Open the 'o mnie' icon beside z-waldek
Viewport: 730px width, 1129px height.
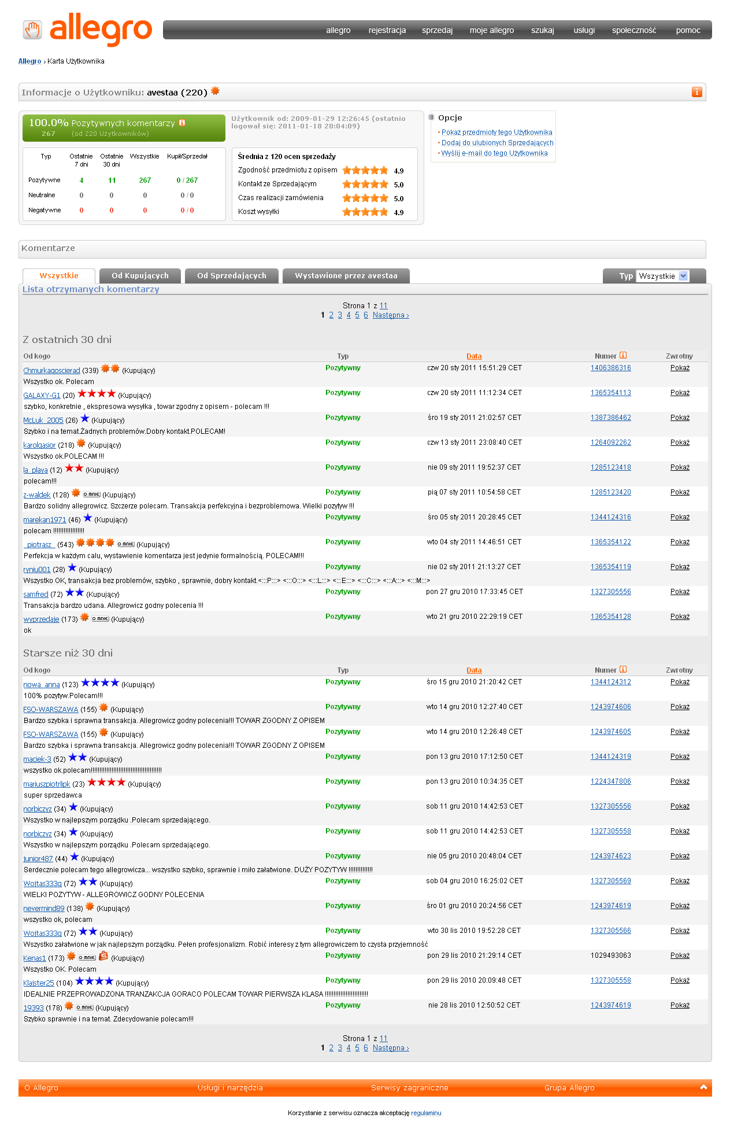[91, 495]
